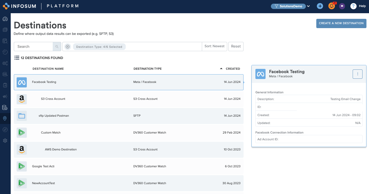Sort by Destination Name column header

pyautogui.click(x=48, y=69)
